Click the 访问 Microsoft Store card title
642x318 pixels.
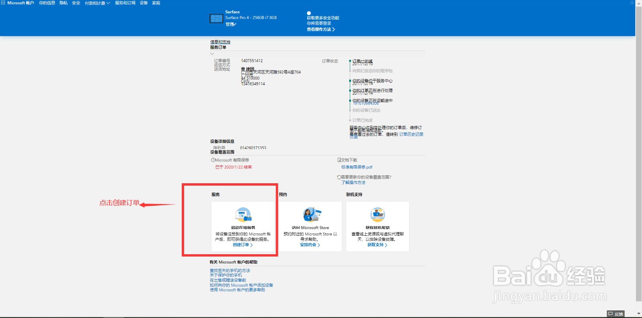click(310, 228)
